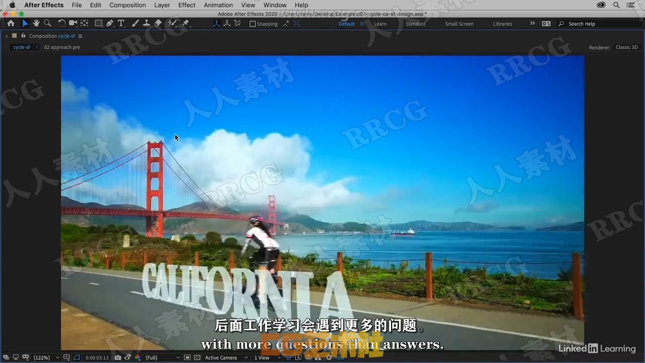
Task: Open grid and guide options icon
Action: pyautogui.click(x=67, y=357)
